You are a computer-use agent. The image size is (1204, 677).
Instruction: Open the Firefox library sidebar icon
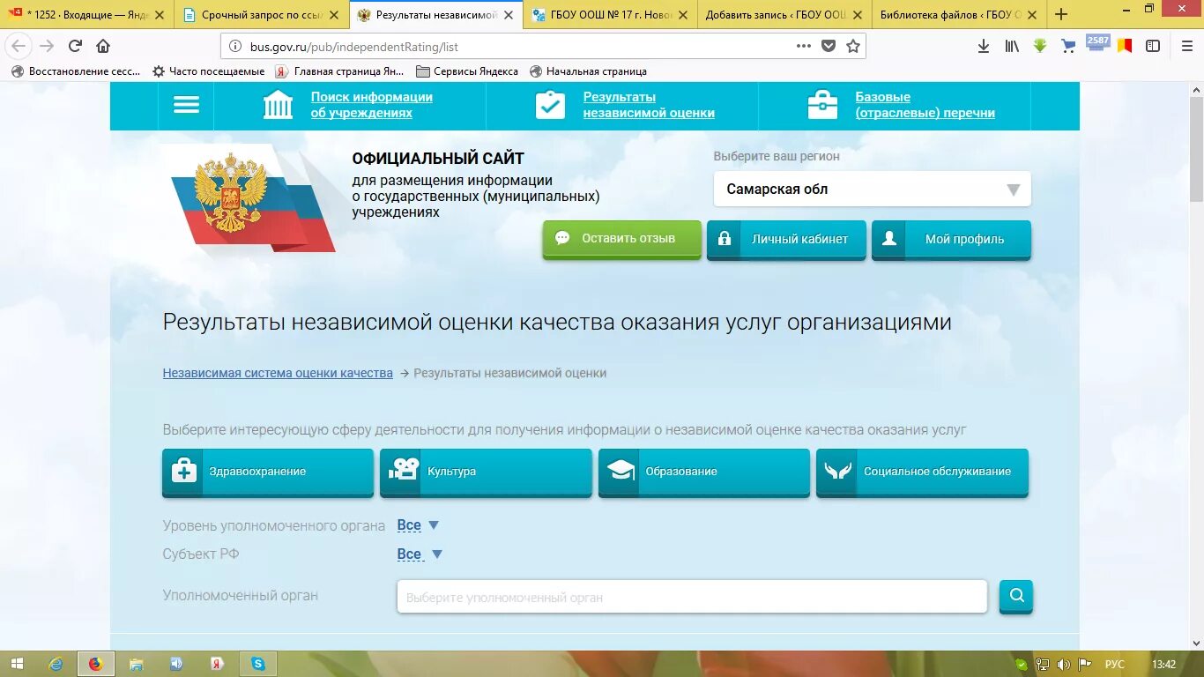(1011, 45)
